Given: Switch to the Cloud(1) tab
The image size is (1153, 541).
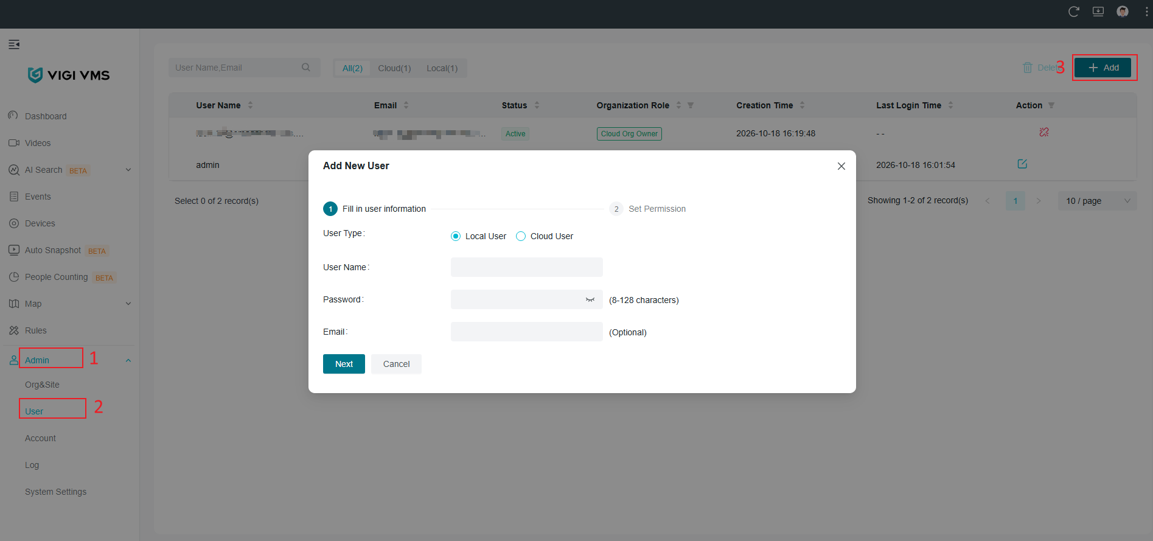Looking at the screenshot, I should (394, 68).
